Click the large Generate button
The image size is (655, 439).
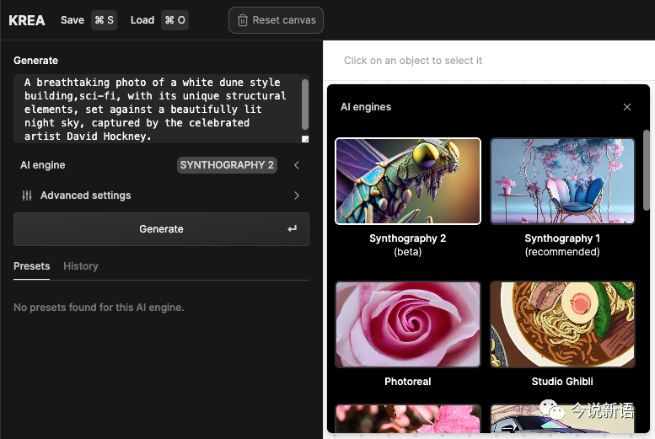click(x=161, y=229)
